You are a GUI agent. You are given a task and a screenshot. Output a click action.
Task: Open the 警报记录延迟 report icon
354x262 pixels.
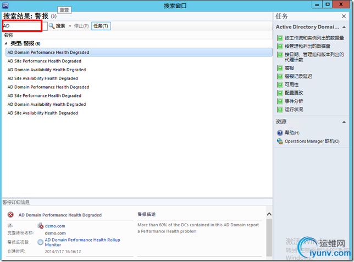point(280,76)
